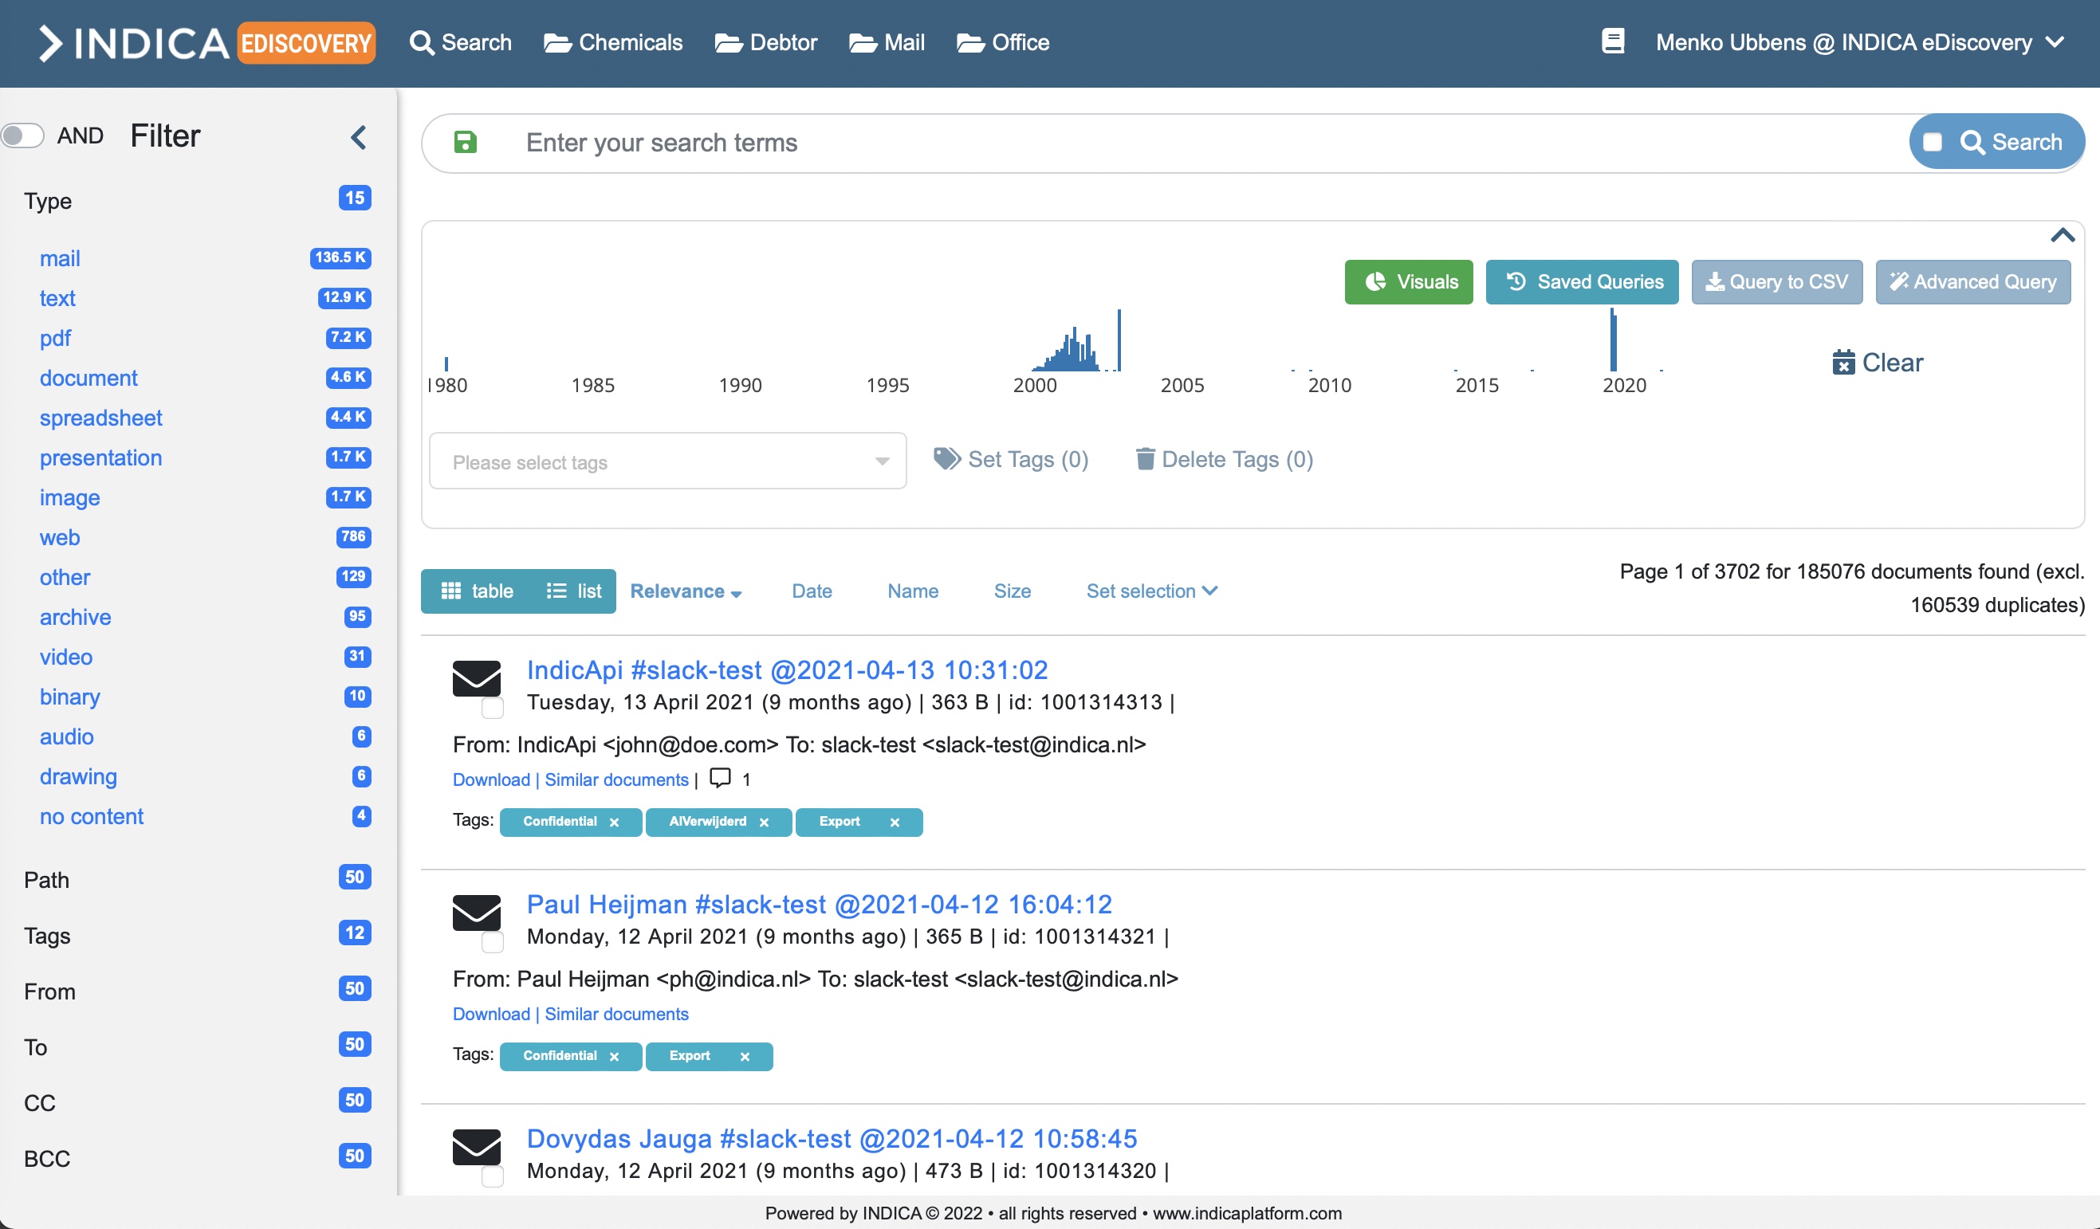The width and height of the screenshot is (2100, 1229).
Task: Click mail envelope icon of Paul Heijman result
Action: [x=476, y=913]
